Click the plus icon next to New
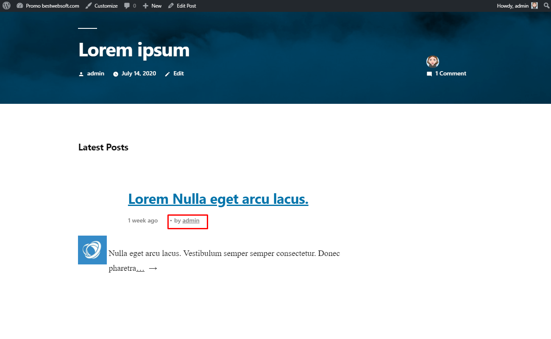551x339 pixels. (x=145, y=6)
